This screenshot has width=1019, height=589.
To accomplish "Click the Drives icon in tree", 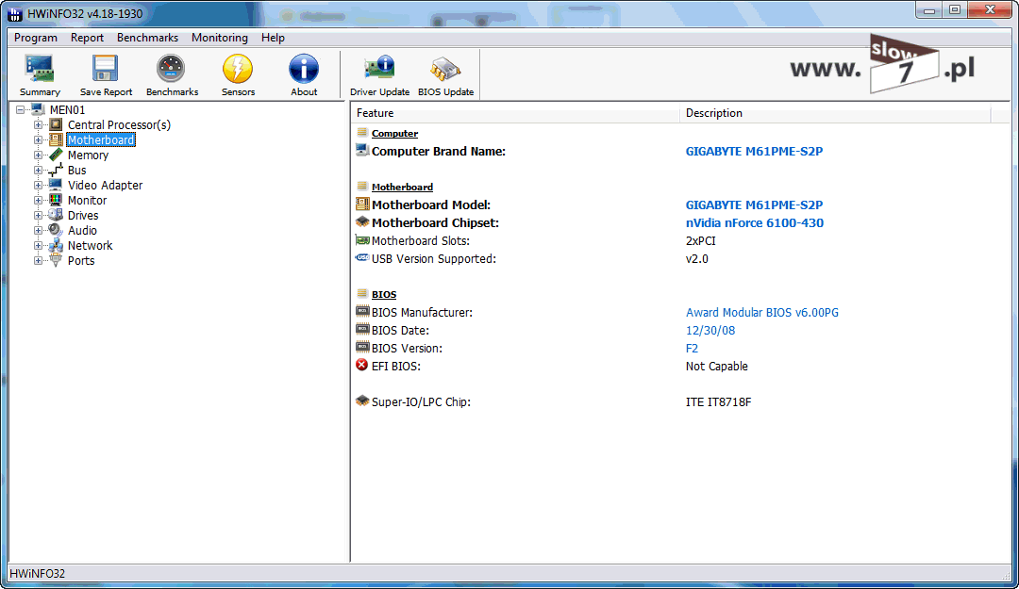I will [x=56, y=215].
